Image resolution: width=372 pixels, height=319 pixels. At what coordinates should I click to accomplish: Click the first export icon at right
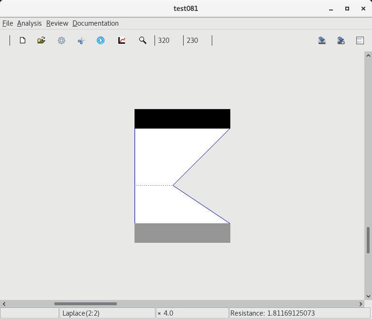(x=322, y=40)
